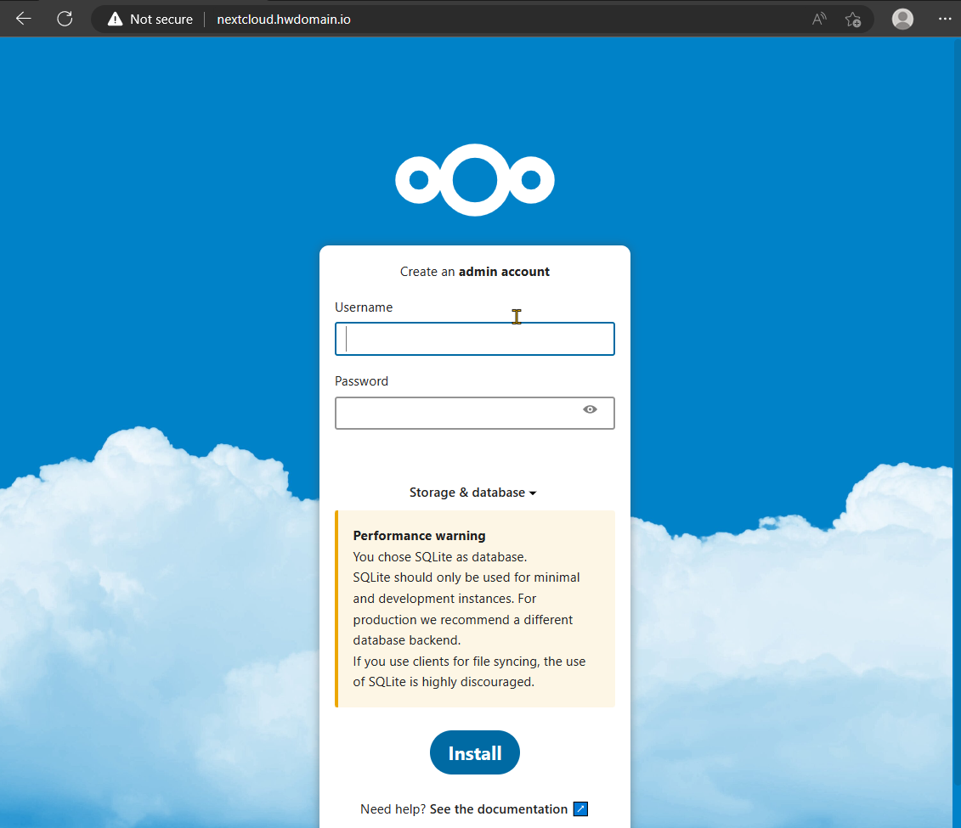Image resolution: width=961 pixels, height=828 pixels.
Task: Click the Not secure label
Action: coord(160,19)
